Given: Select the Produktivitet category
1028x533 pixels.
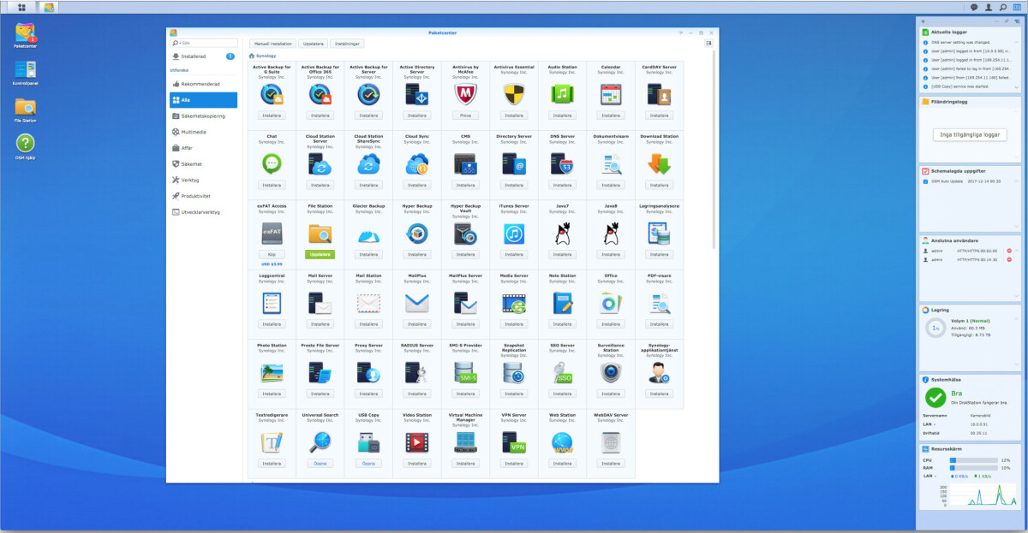Looking at the screenshot, I should coord(204,196).
